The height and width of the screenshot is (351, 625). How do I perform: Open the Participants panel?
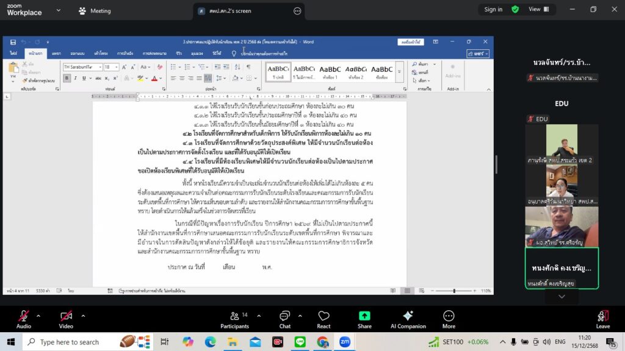234,319
